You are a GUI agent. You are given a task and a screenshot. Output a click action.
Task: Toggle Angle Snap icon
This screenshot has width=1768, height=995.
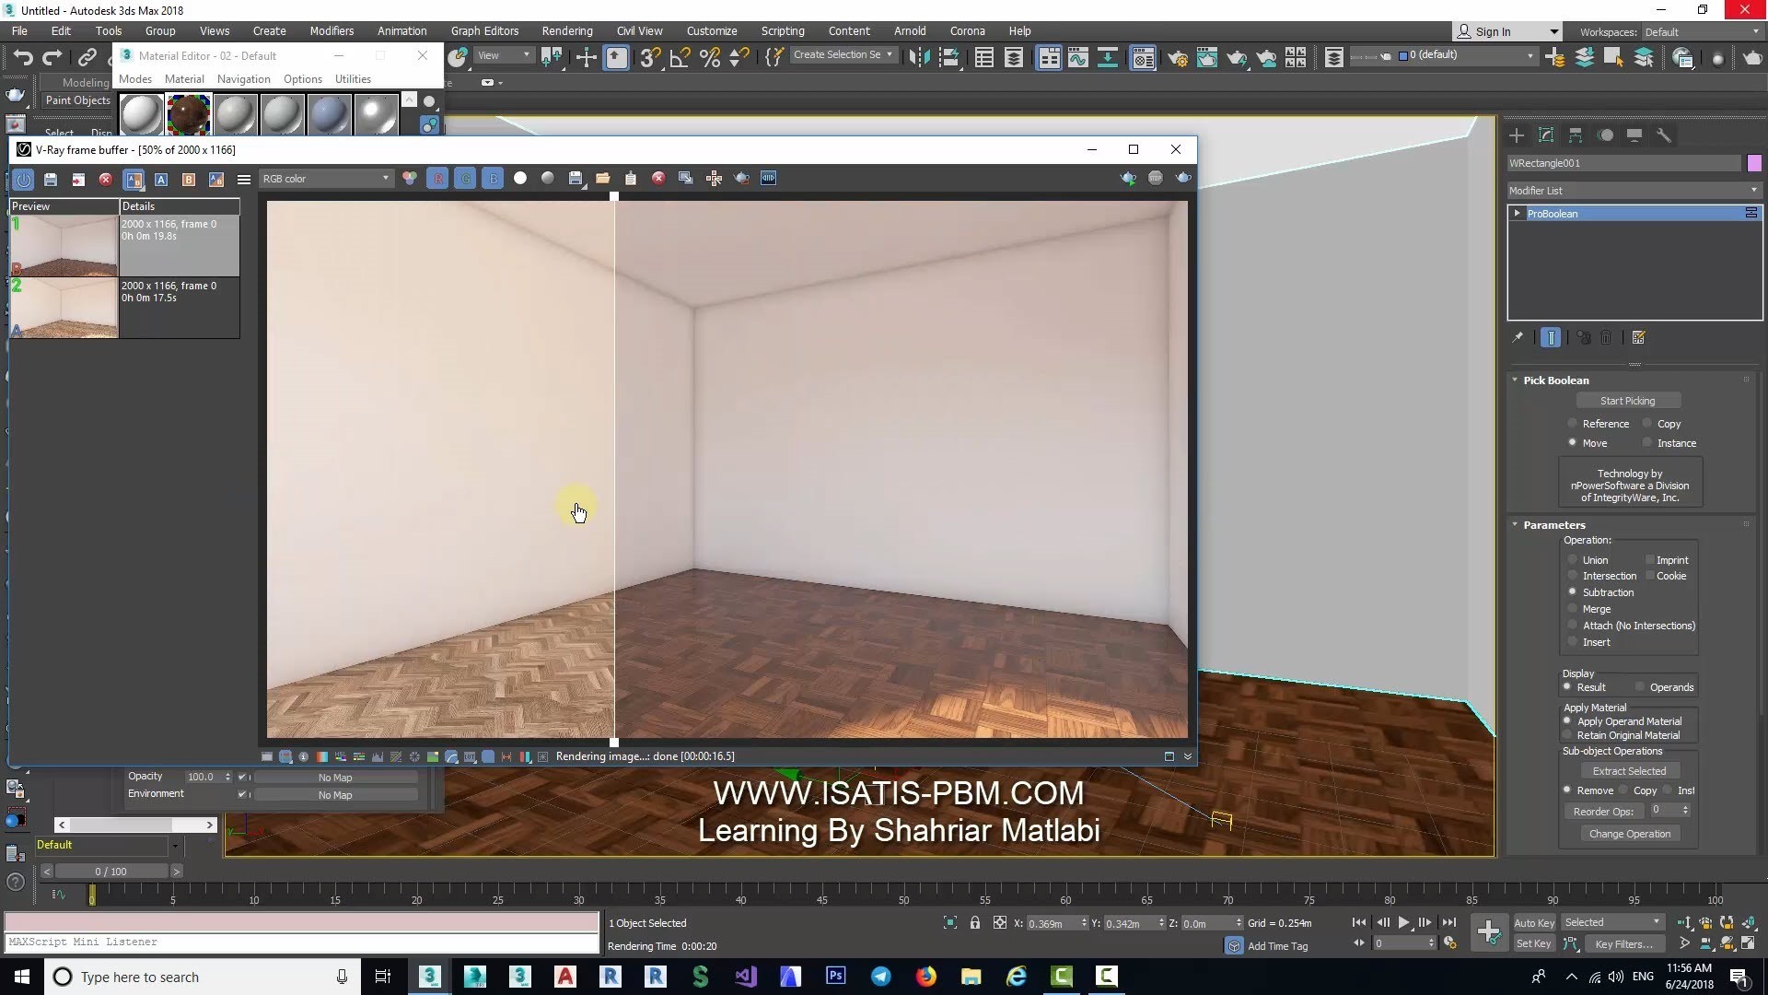[x=680, y=58]
